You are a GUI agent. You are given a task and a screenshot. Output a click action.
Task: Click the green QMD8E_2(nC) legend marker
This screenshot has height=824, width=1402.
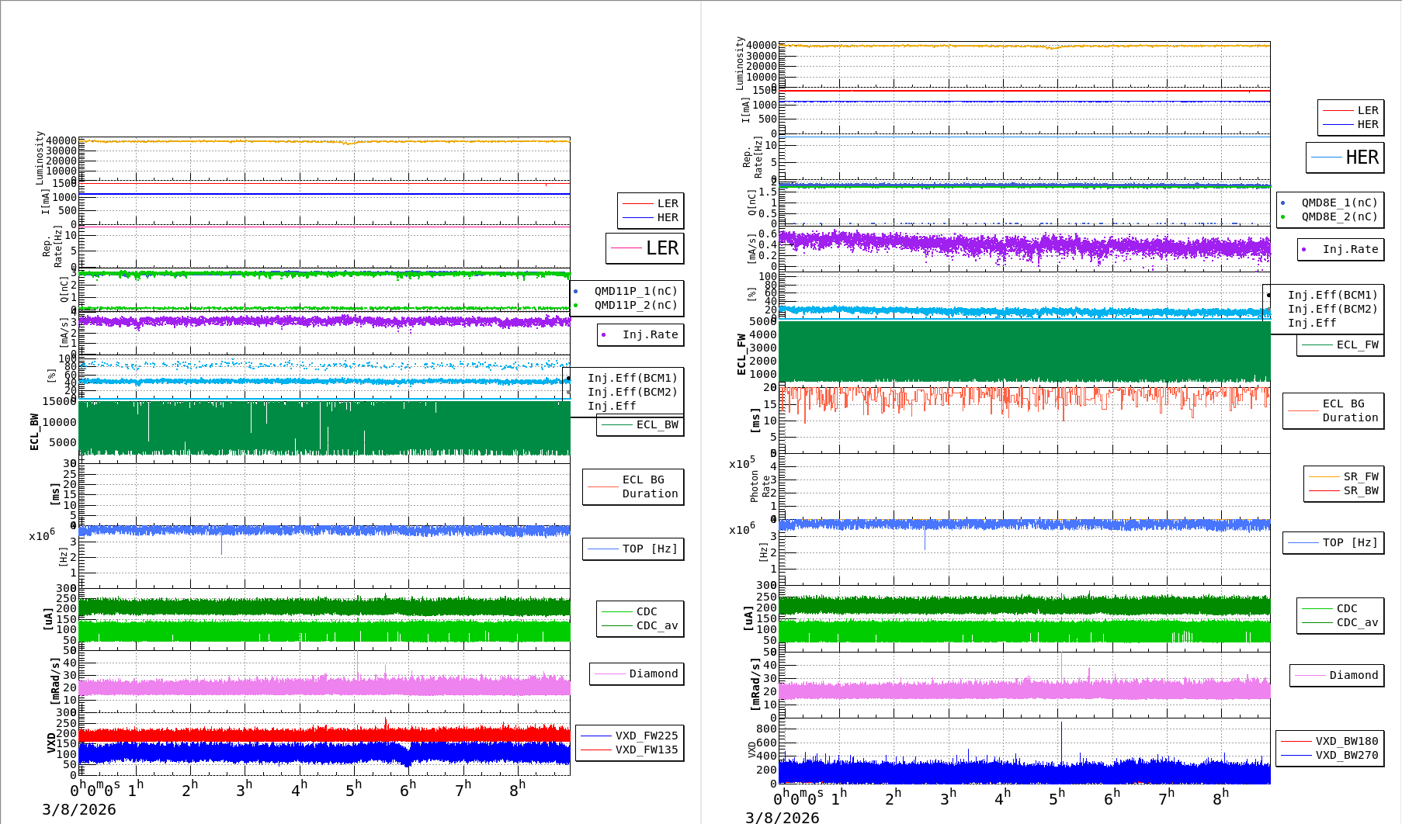(1282, 217)
